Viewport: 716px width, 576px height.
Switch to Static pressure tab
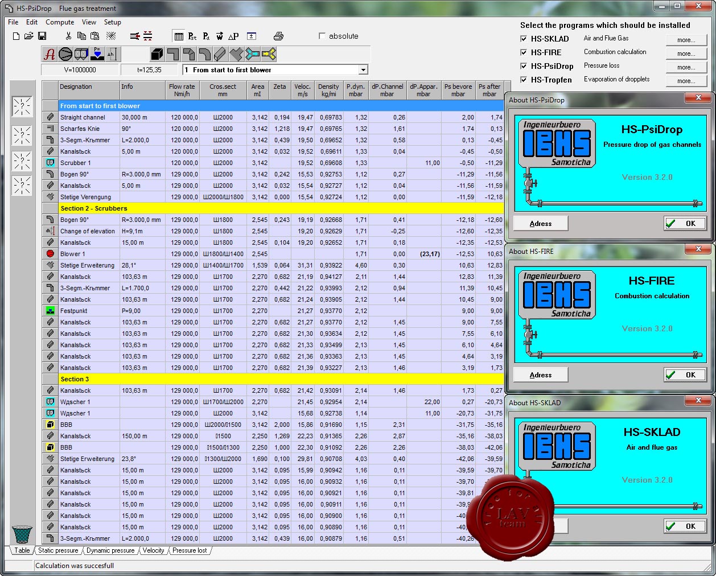pos(58,550)
